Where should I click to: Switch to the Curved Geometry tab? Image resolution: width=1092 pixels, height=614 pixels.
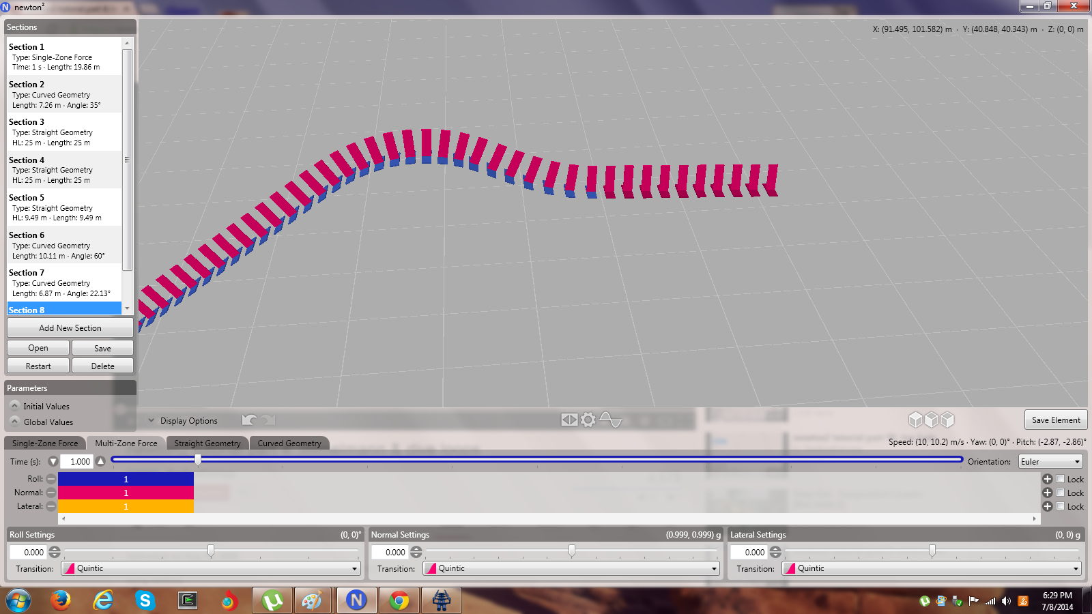coord(289,443)
